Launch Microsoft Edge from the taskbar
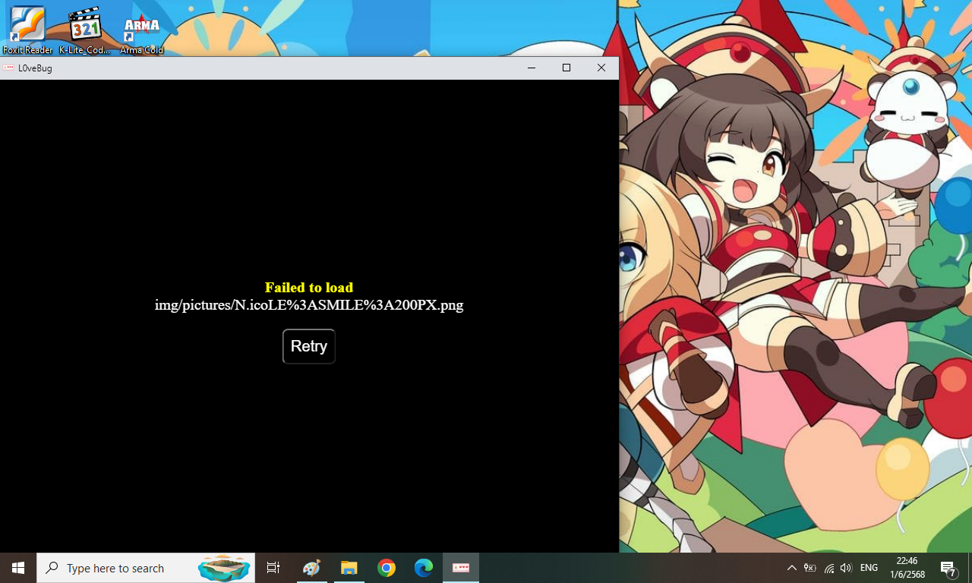972x583 pixels. coord(424,568)
